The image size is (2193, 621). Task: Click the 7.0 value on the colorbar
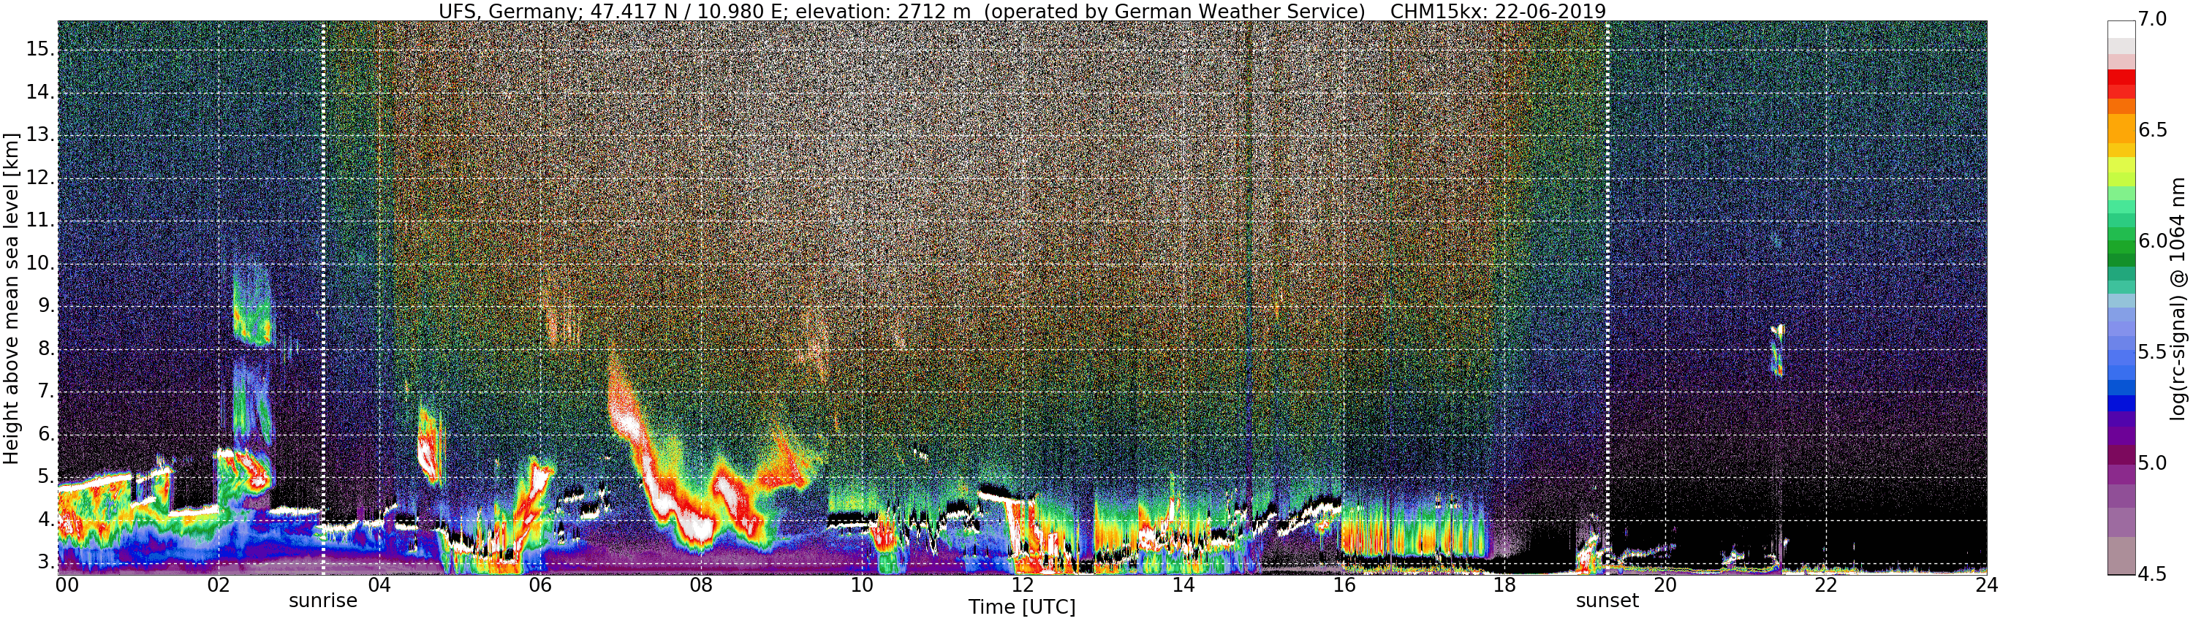(x=2152, y=19)
